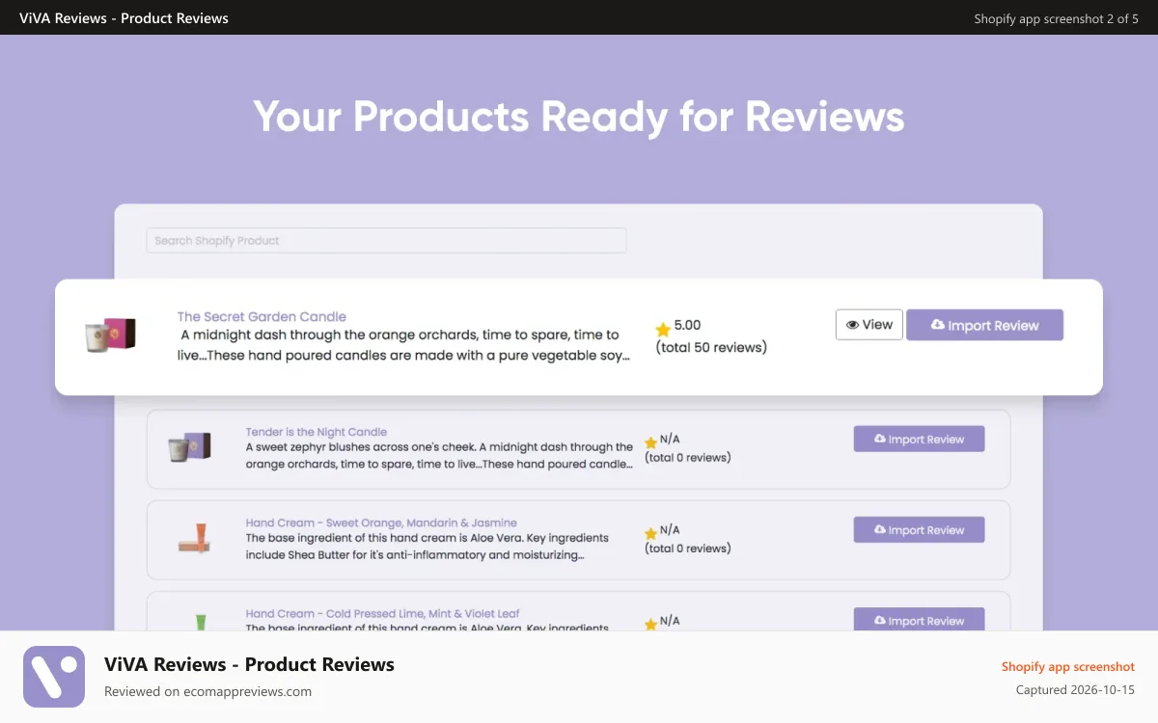Click the orange hand cream thumbnail
The height and width of the screenshot is (723, 1158).
(x=194, y=538)
